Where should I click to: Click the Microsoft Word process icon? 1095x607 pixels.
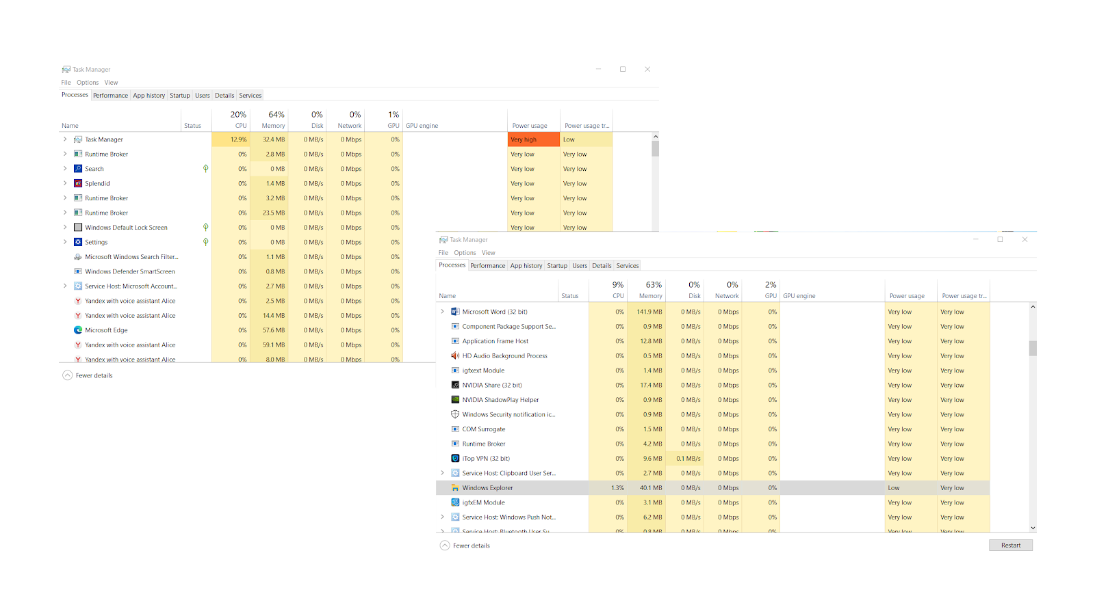455,312
